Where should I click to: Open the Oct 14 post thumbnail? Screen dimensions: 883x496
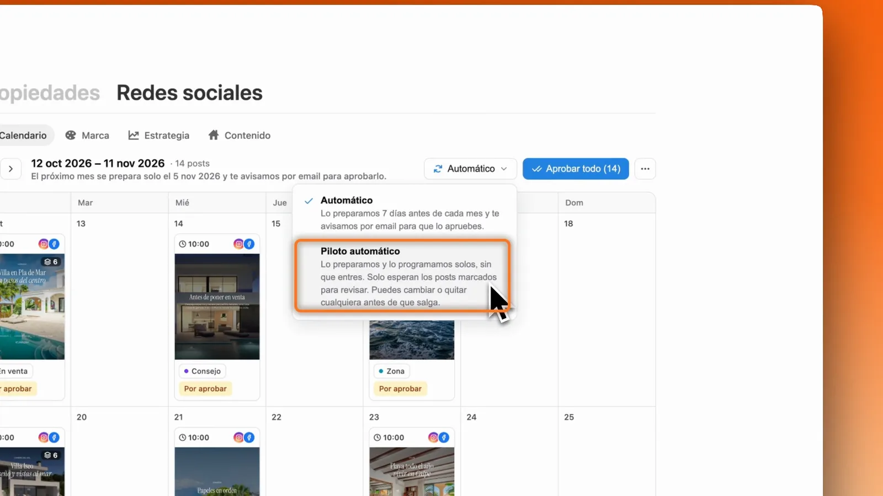pyautogui.click(x=217, y=306)
